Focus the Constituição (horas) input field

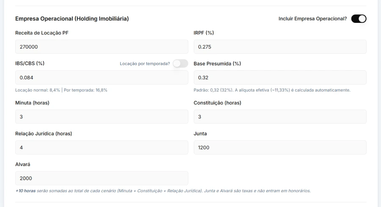[280, 117]
